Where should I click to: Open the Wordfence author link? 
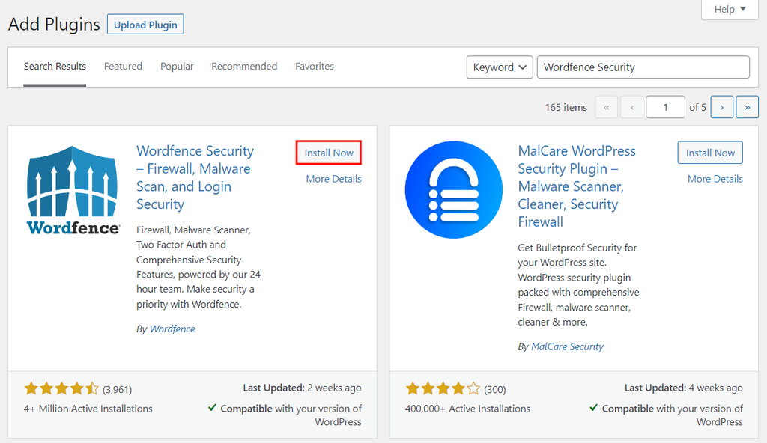click(172, 329)
